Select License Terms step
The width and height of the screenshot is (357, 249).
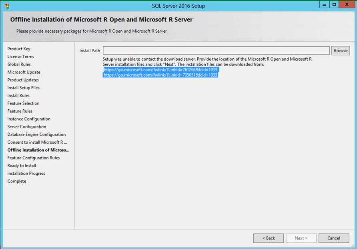20,56
